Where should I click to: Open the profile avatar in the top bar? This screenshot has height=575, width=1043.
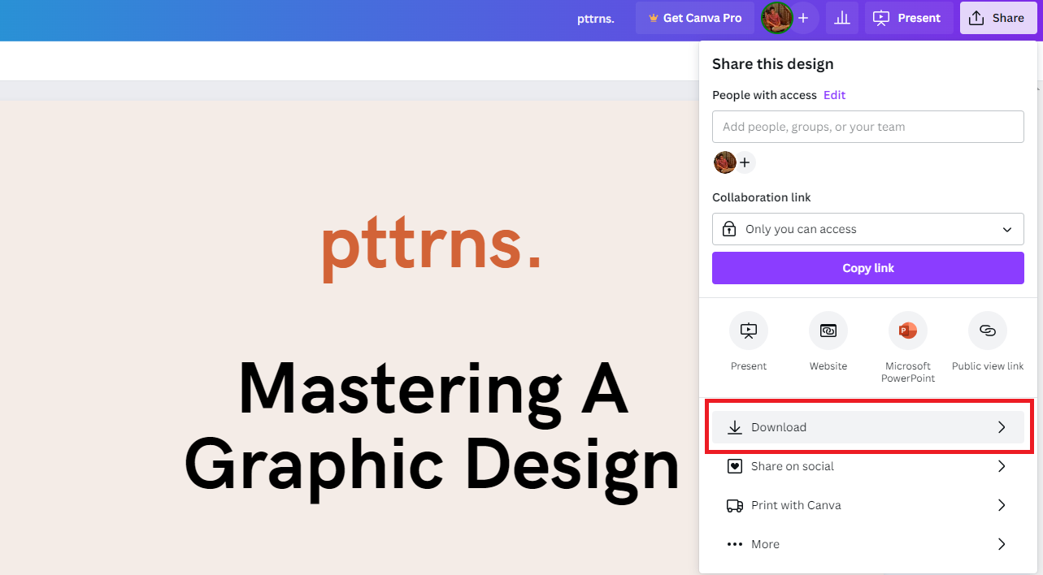pyautogui.click(x=777, y=18)
